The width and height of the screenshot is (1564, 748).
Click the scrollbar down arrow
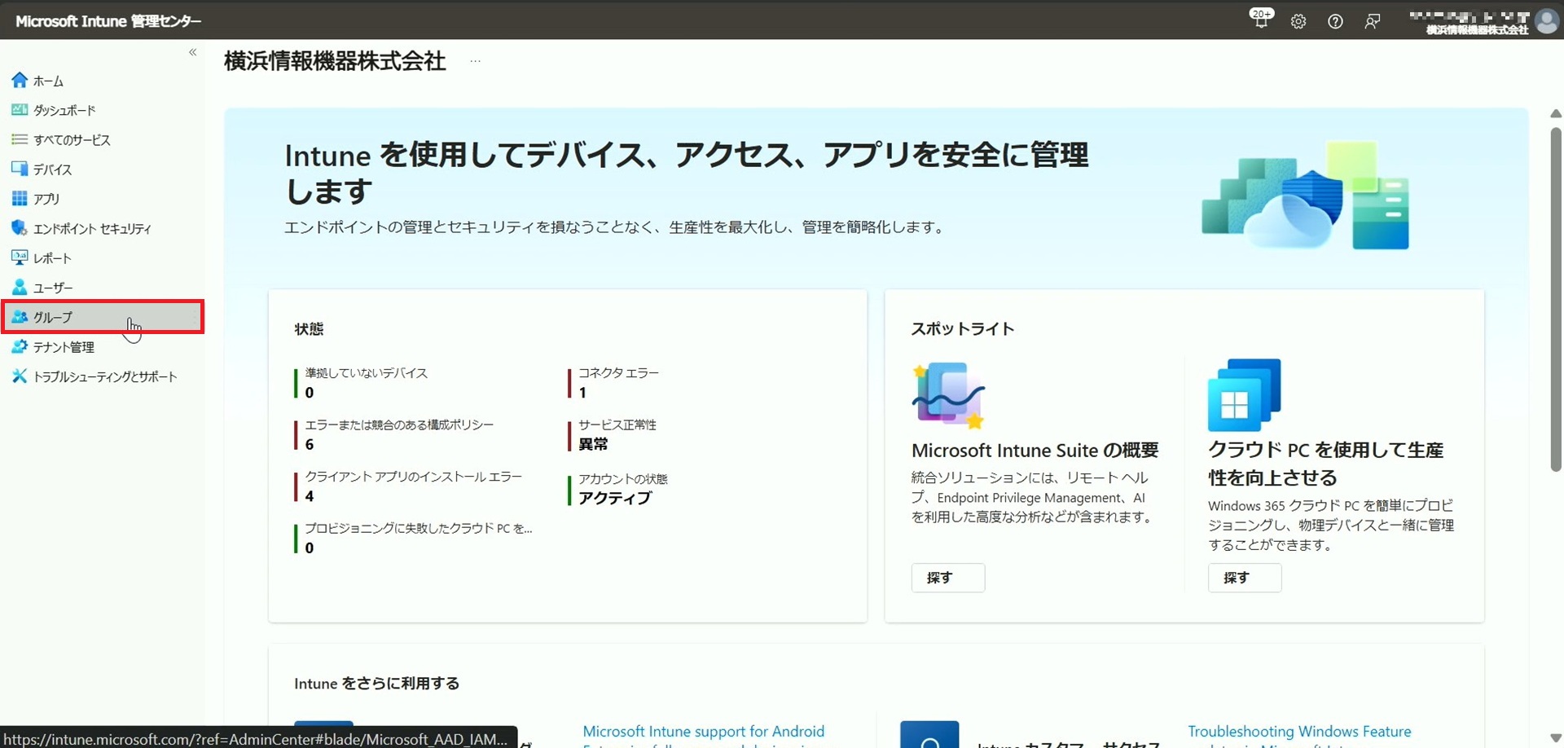coord(1556,738)
